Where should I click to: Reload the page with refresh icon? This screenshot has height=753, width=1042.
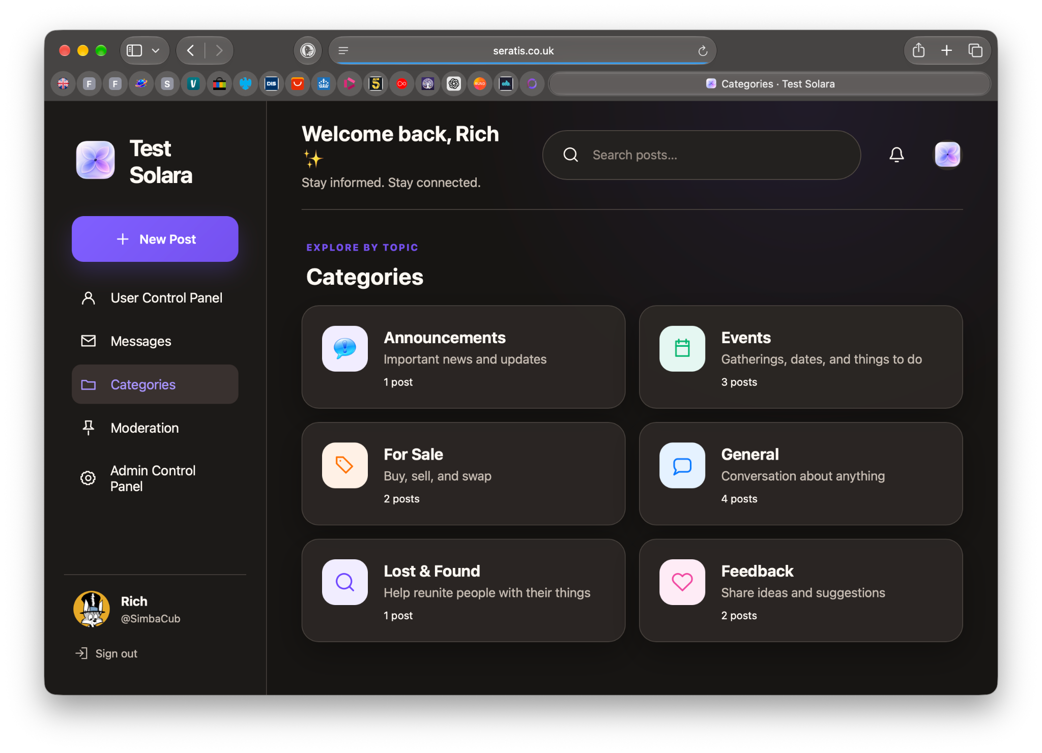tap(703, 51)
